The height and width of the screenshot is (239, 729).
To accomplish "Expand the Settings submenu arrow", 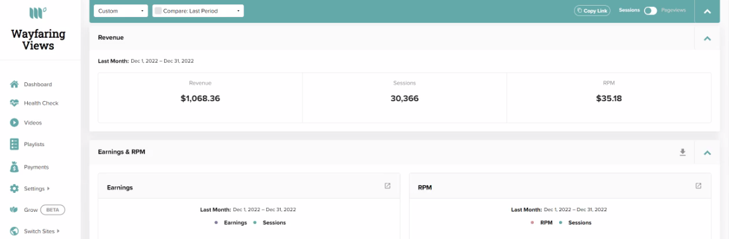I will (x=48, y=189).
